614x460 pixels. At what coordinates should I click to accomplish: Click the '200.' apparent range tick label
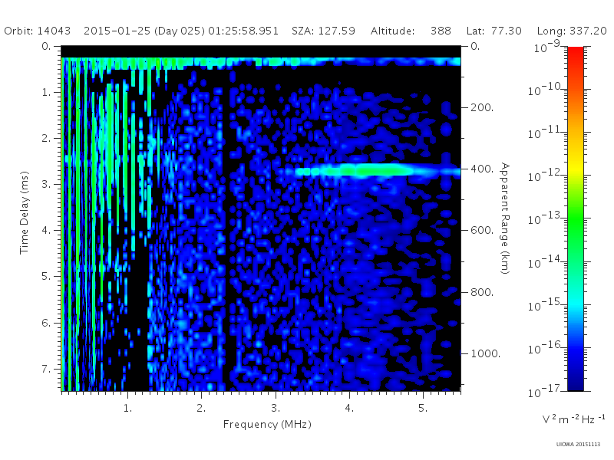[x=482, y=107]
